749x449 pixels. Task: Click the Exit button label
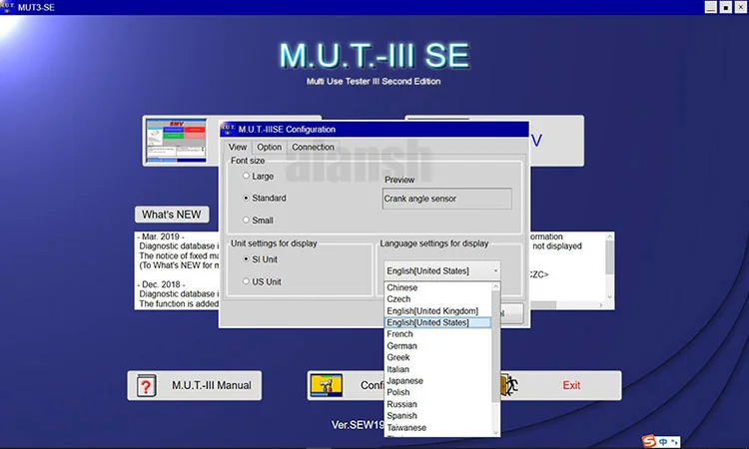(571, 385)
